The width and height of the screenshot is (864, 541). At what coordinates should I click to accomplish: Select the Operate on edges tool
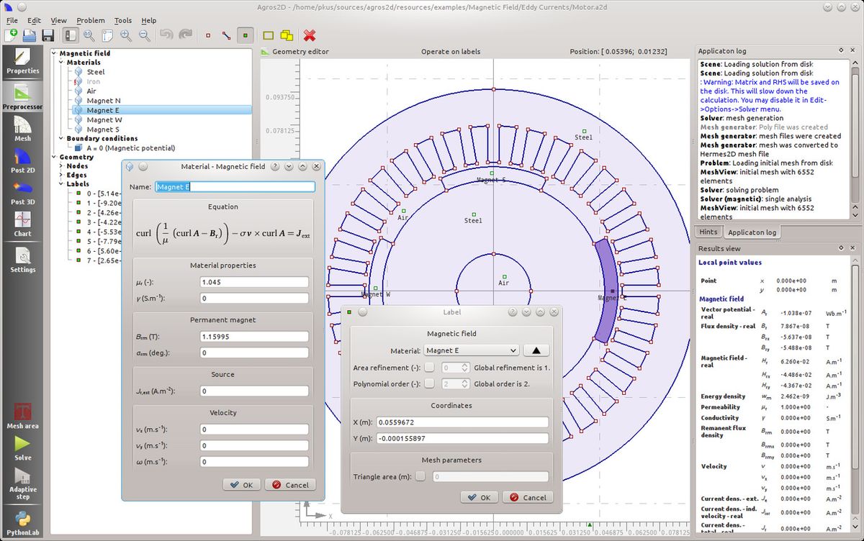coord(227,35)
